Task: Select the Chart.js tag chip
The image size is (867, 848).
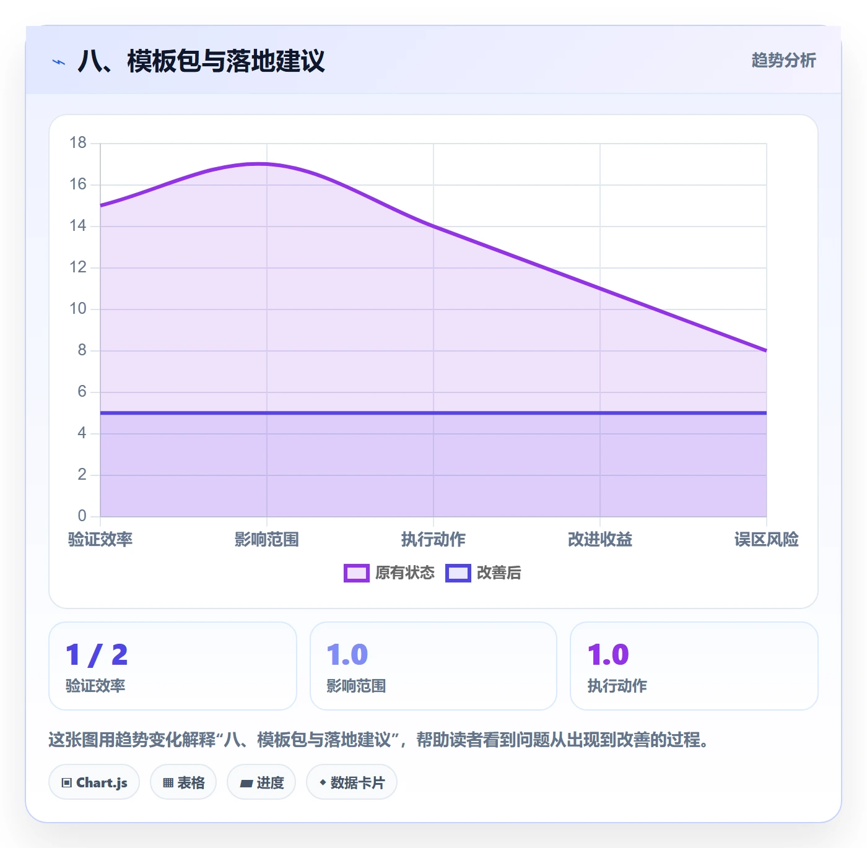Action: (x=94, y=782)
